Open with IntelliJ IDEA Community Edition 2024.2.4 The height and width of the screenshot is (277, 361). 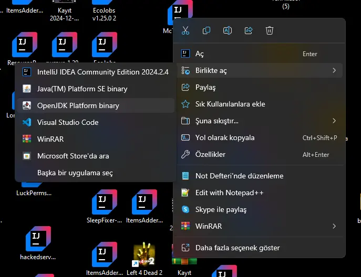(96, 72)
